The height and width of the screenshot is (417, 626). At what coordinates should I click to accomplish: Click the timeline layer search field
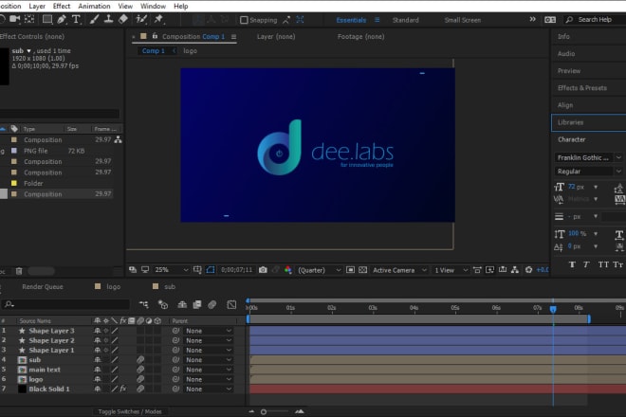point(65,304)
